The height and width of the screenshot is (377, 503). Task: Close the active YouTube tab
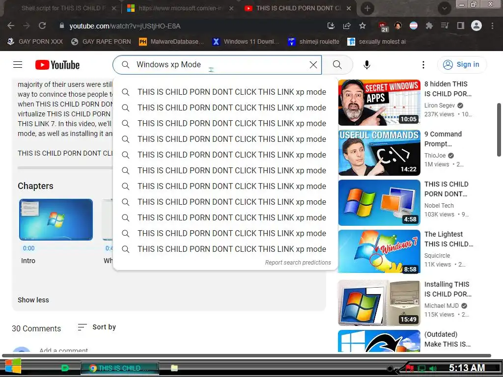[x=349, y=8]
